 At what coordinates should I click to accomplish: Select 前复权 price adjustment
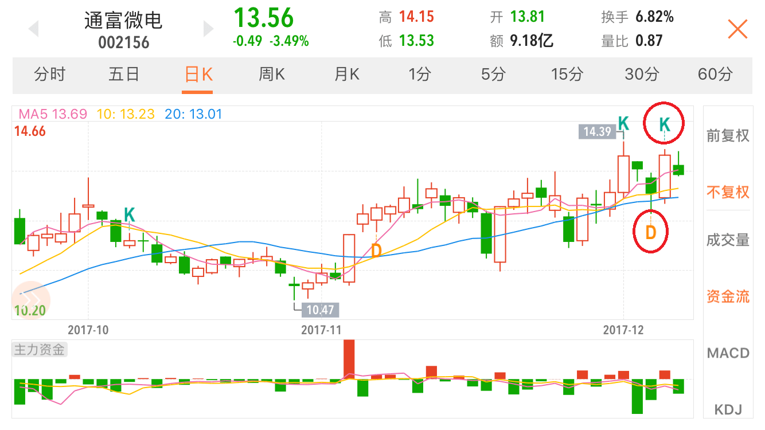(728, 136)
